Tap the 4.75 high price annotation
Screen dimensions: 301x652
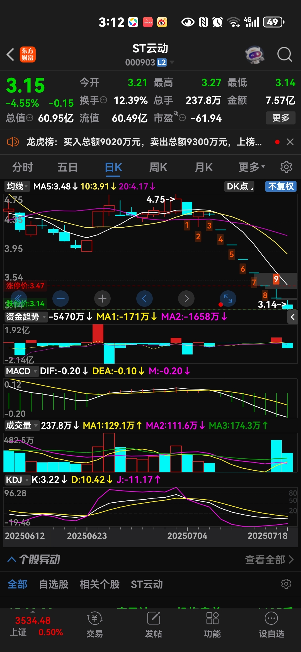pos(161,199)
